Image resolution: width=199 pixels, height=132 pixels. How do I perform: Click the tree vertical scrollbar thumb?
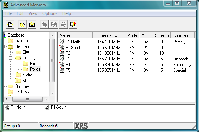52,60
